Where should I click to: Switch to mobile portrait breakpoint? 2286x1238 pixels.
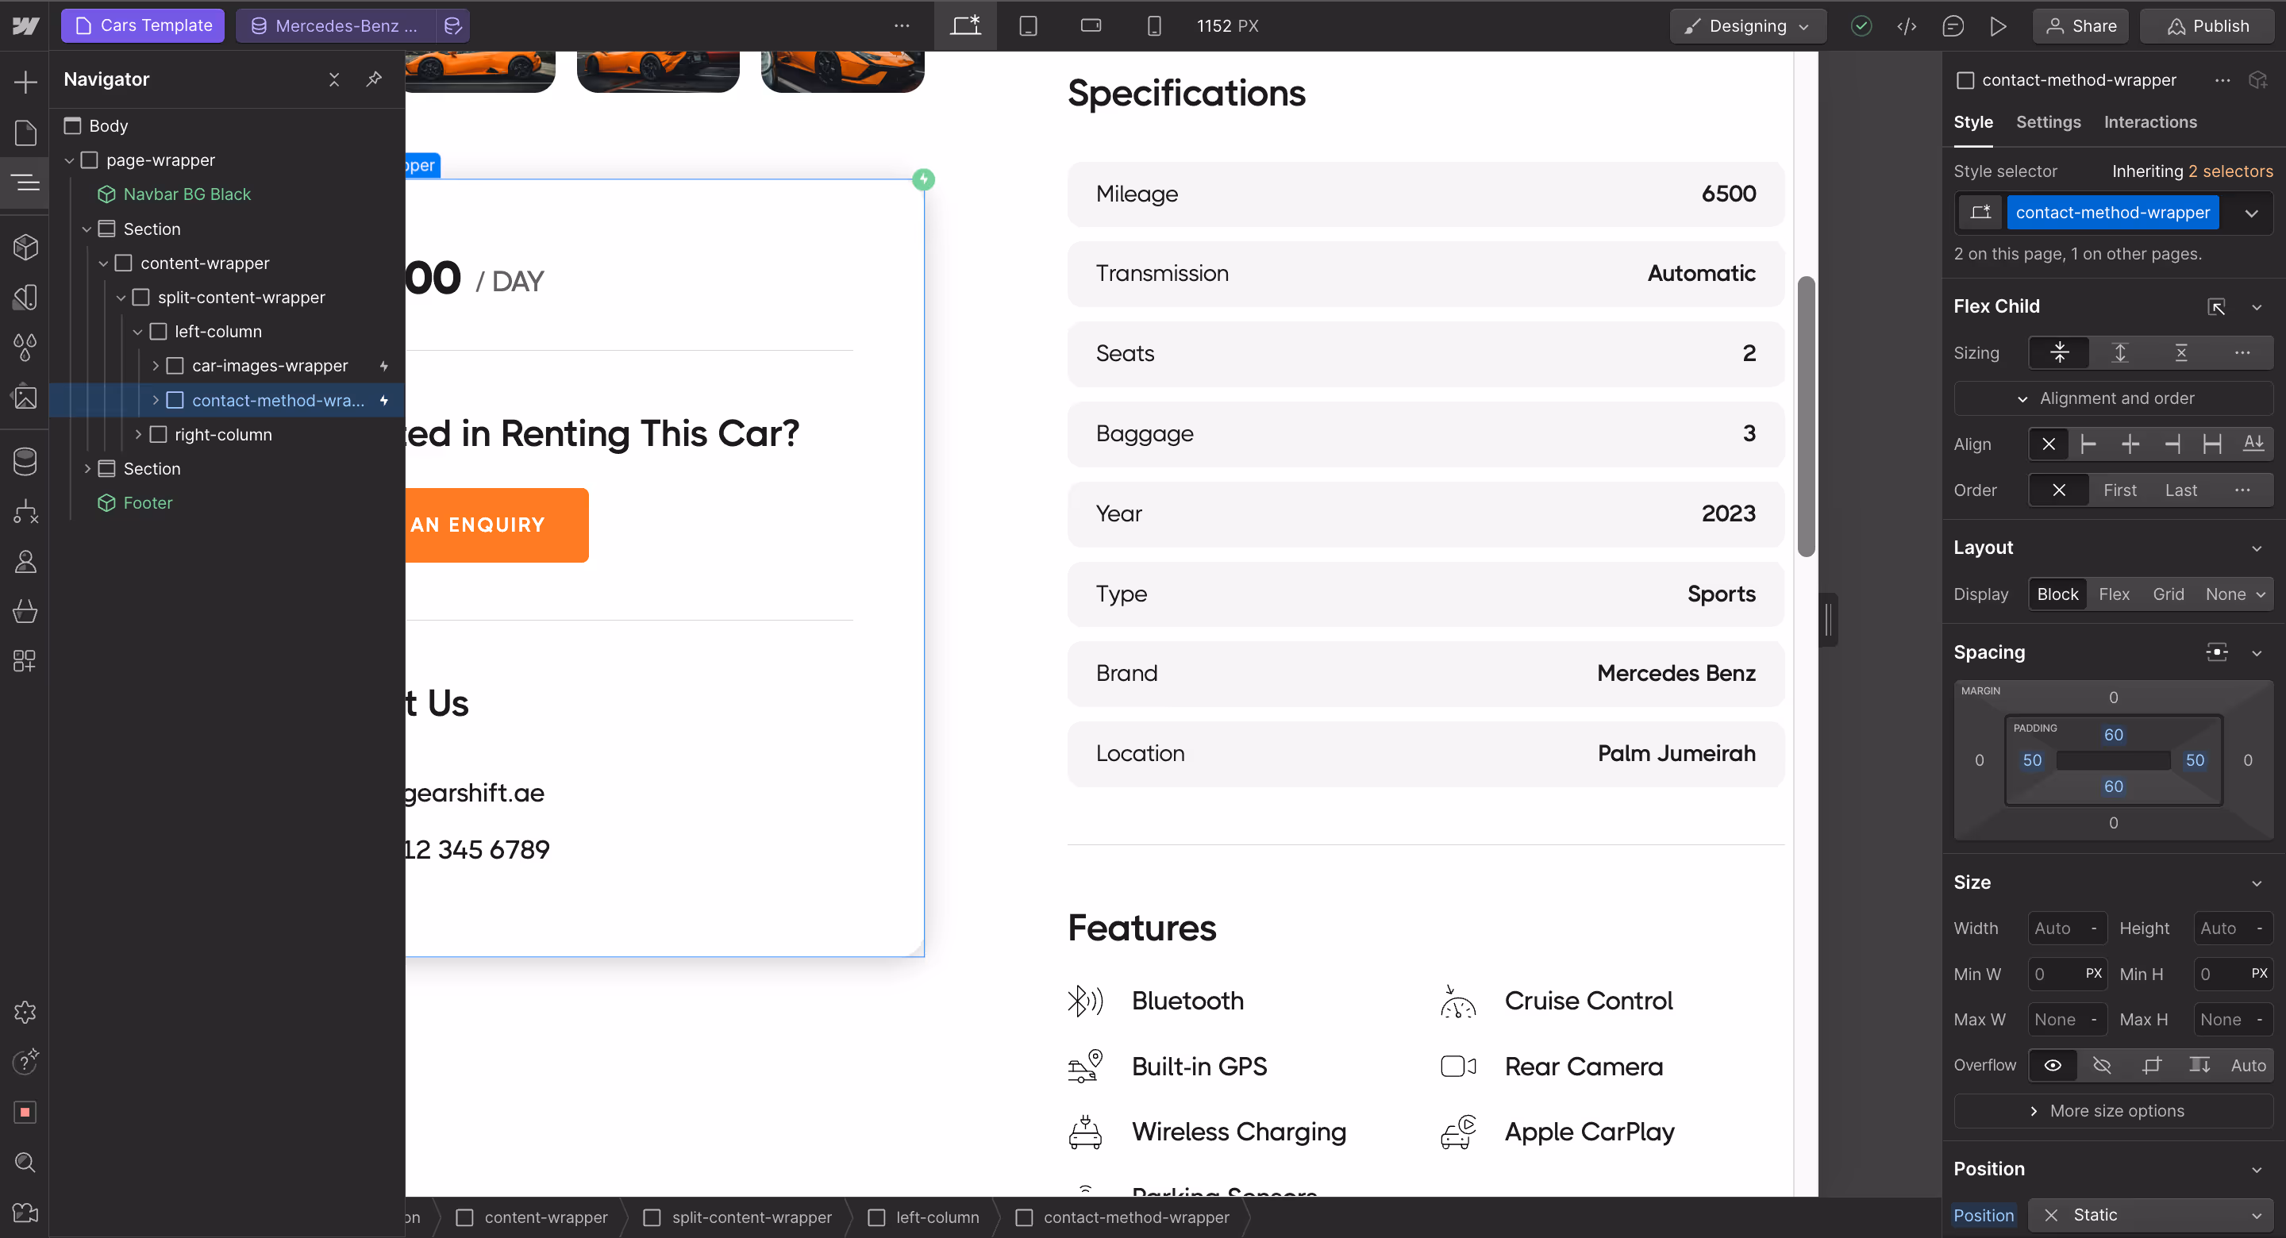coord(1153,25)
